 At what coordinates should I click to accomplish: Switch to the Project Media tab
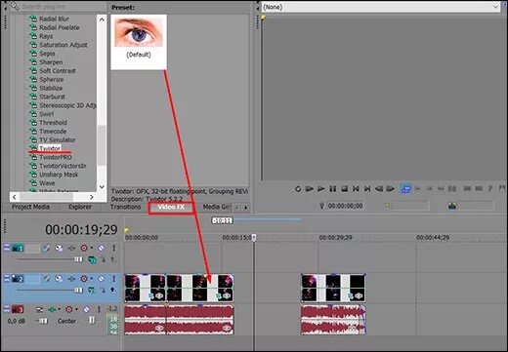coord(30,207)
